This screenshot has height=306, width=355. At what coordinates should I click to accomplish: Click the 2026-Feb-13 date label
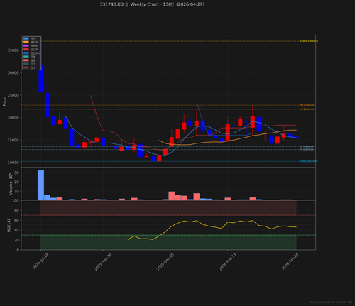click(x=227, y=262)
